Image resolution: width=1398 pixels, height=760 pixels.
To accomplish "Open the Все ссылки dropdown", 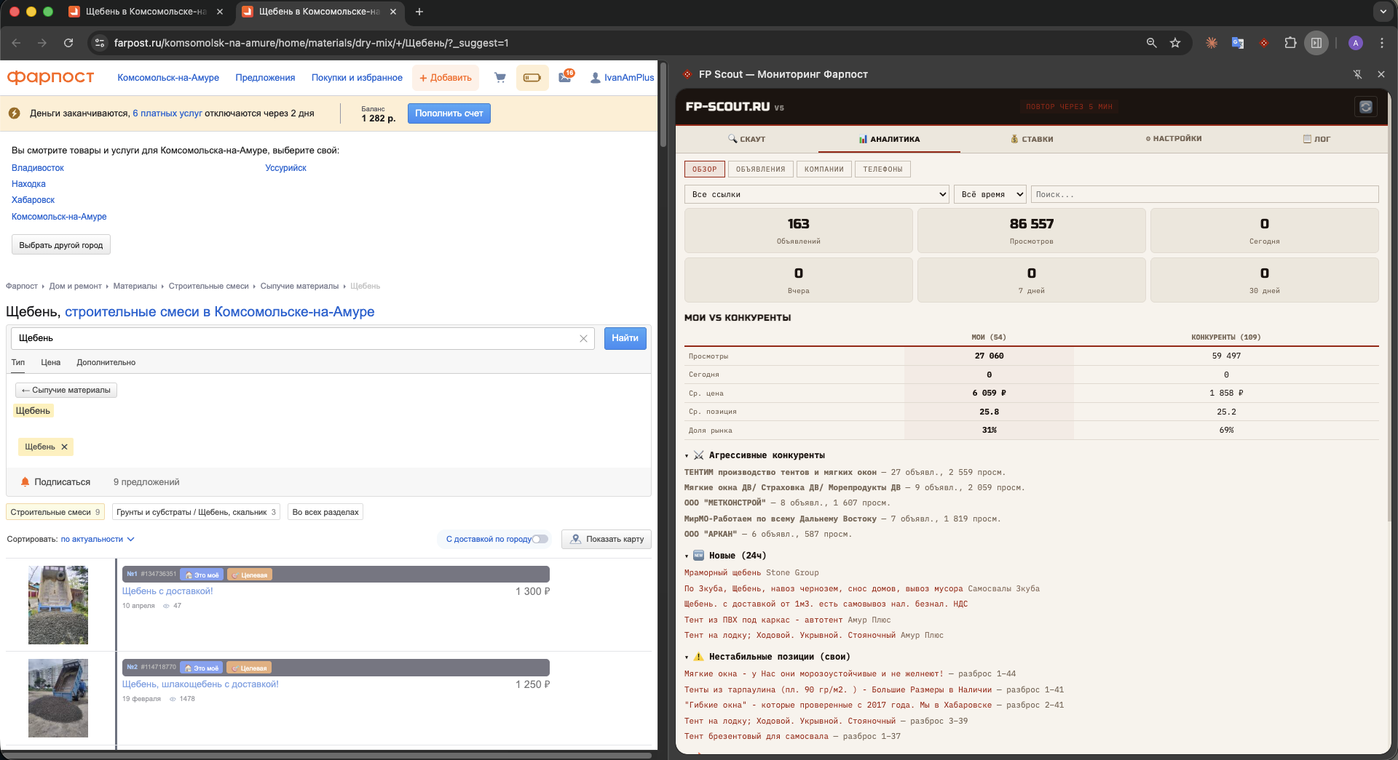I will [817, 194].
